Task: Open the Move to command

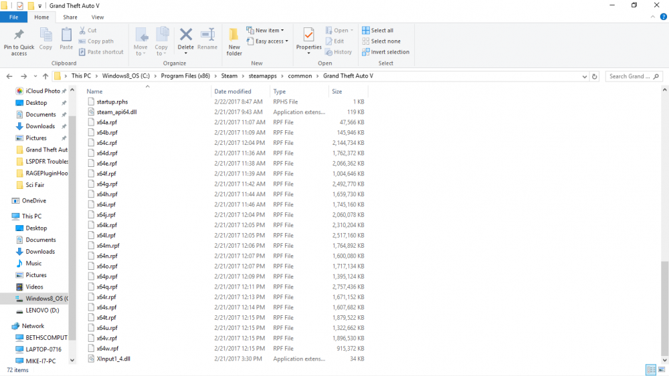Action: coord(140,41)
